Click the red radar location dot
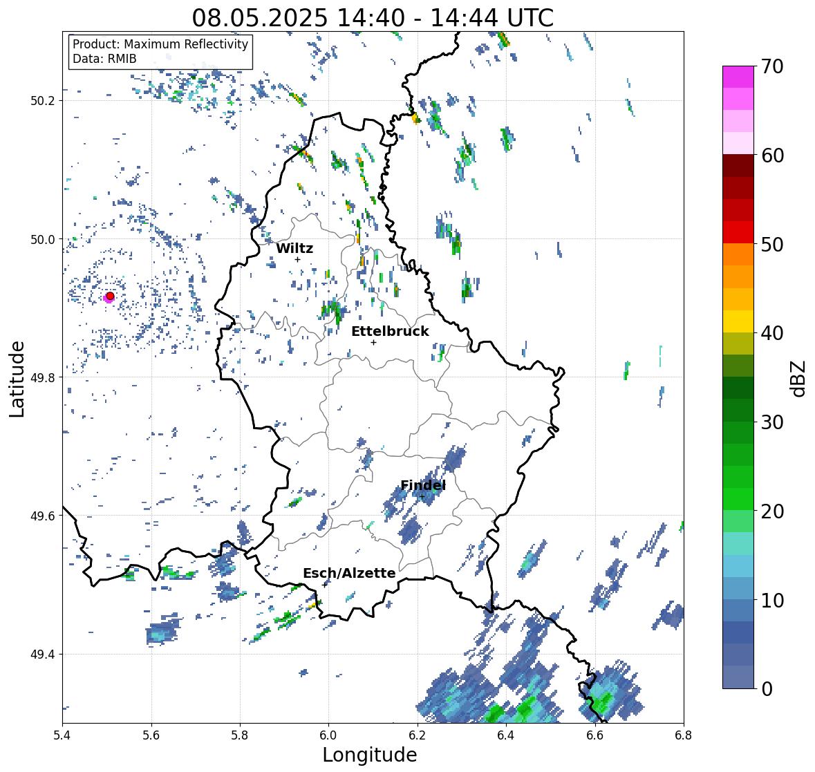 point(110,296)
